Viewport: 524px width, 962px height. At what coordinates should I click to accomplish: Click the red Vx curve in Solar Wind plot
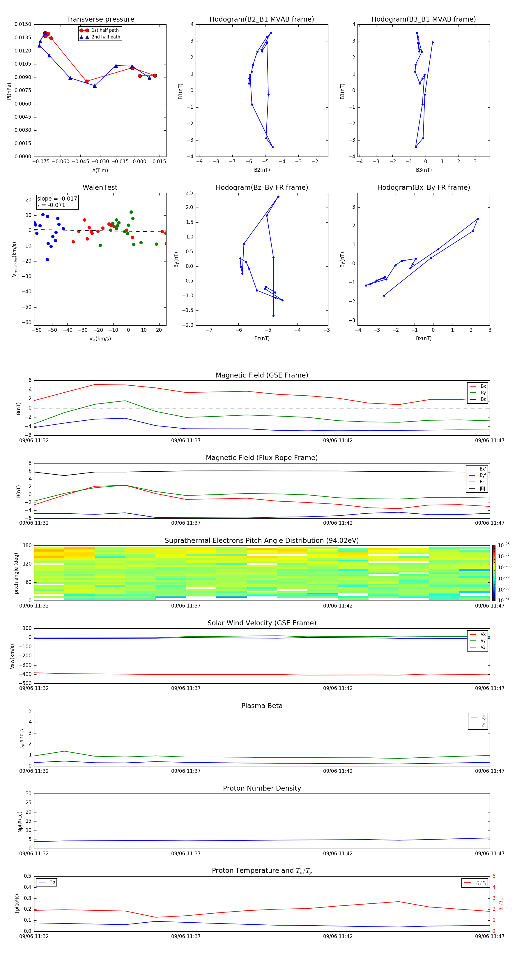[x=262, y=675]
